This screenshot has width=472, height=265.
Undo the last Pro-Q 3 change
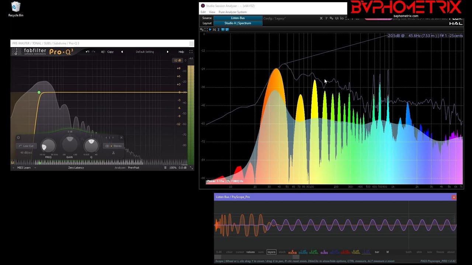87,52
